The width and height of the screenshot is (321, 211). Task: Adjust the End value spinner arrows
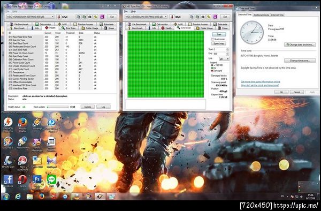(x=227, y=54)
